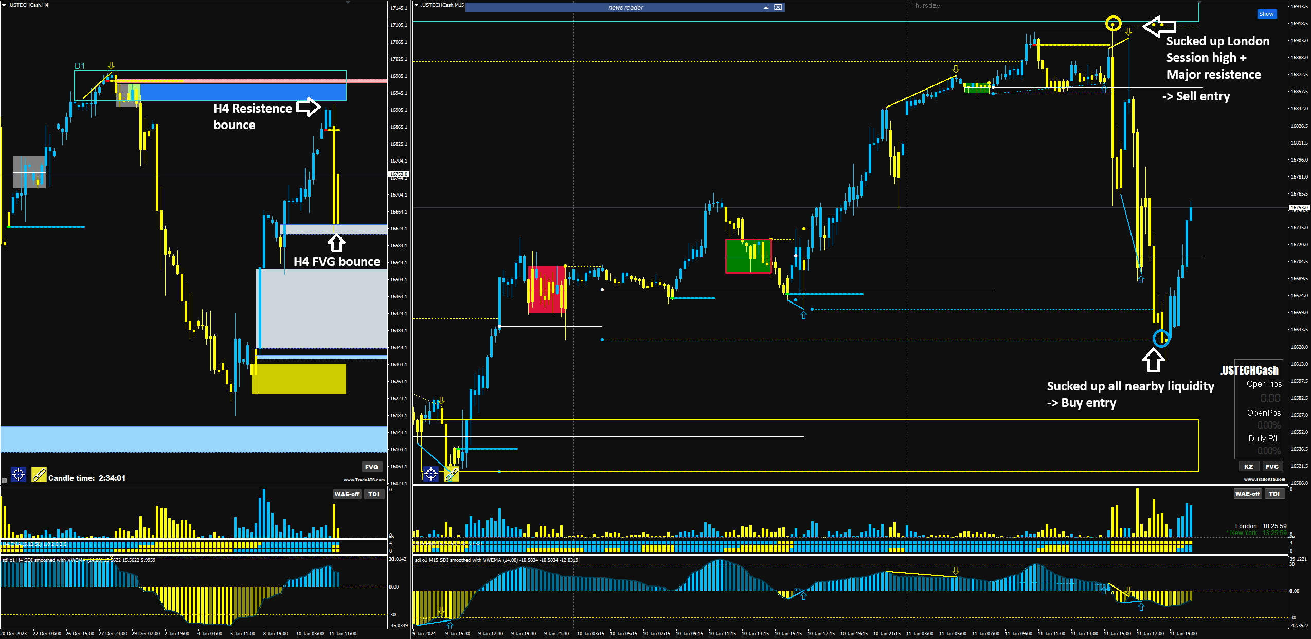Click crosshair target icon on H4 chart
Viewport: 1311px width, 639px height.
[19, 474]
